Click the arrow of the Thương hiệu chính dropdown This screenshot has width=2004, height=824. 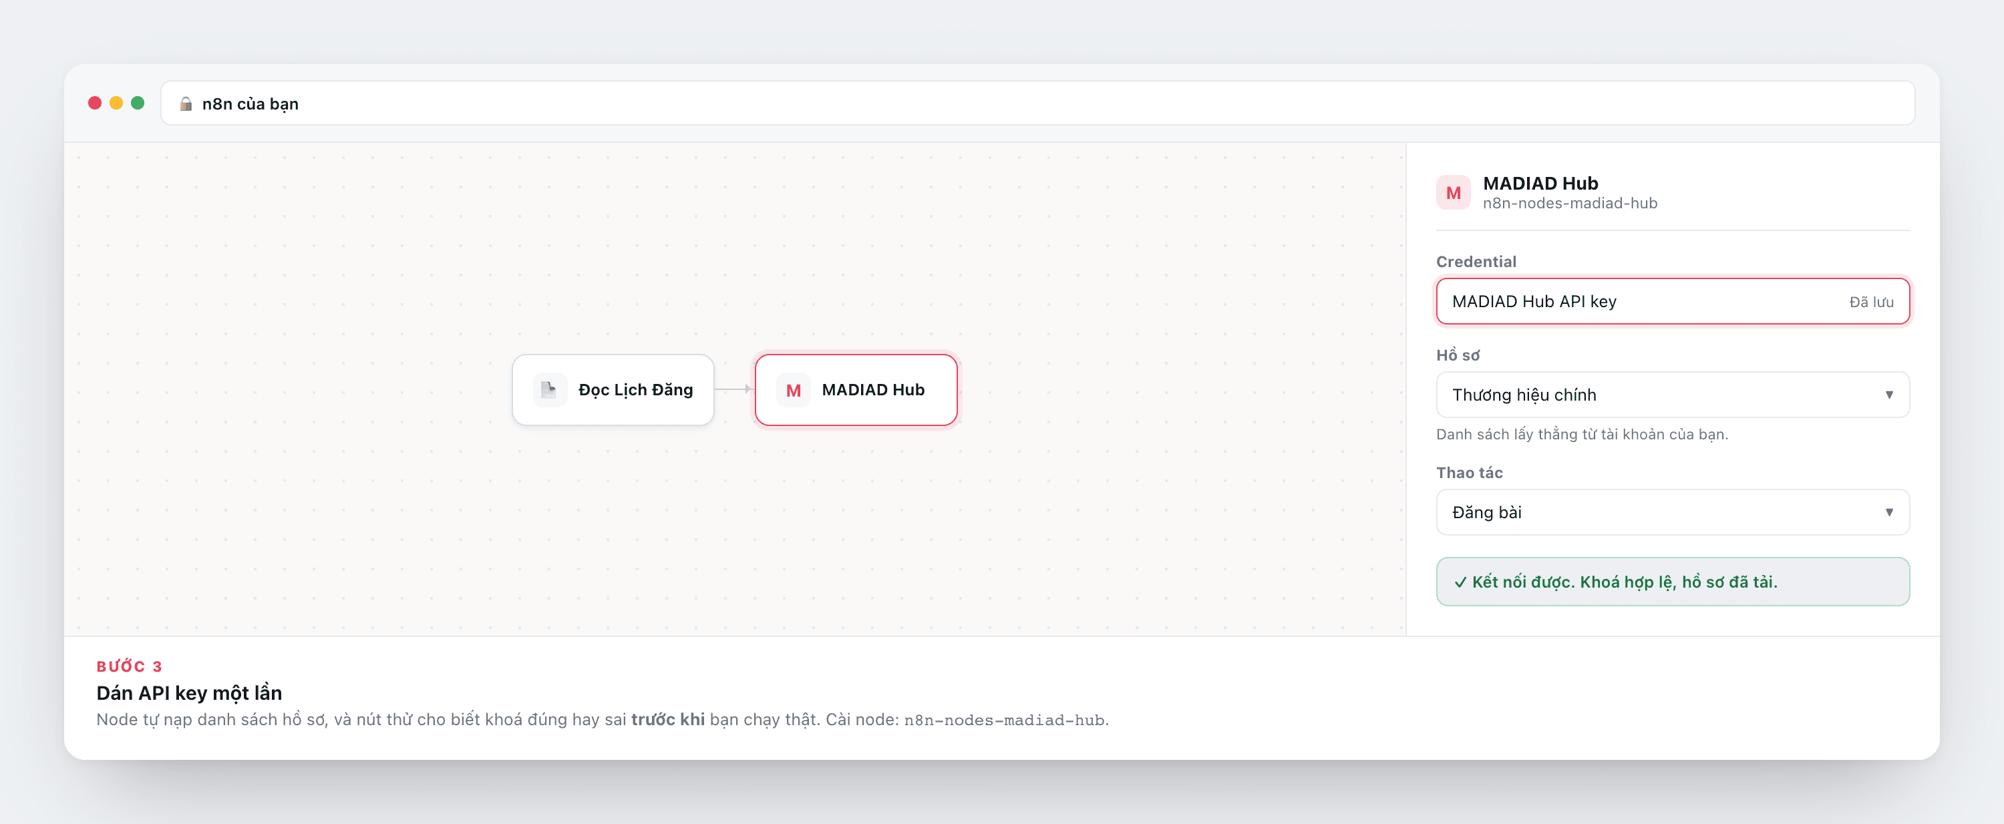click(1889, 395)
